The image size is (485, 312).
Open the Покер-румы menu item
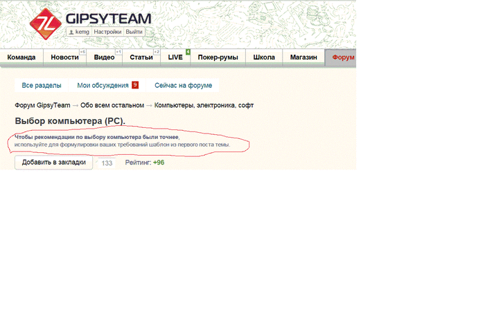point(218,57)
